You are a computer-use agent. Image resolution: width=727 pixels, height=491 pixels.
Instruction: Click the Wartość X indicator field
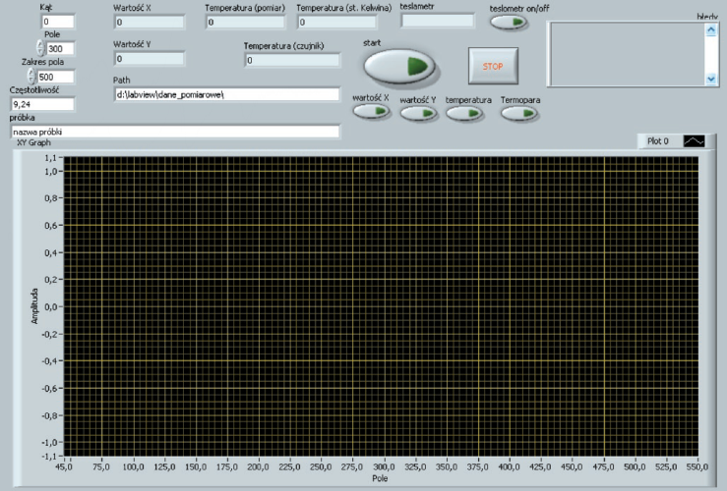pos(149,22)
